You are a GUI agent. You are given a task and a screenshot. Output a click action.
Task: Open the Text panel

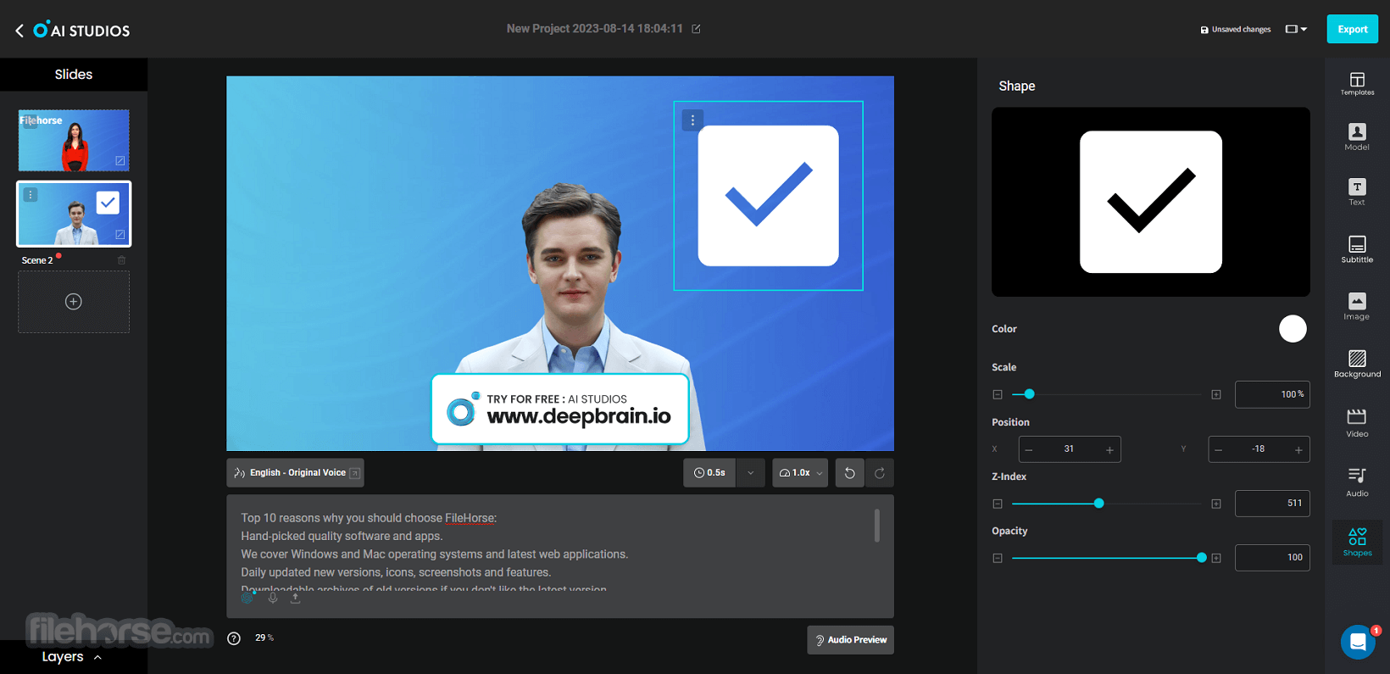pyautogui.click(x=1357, y=192)
